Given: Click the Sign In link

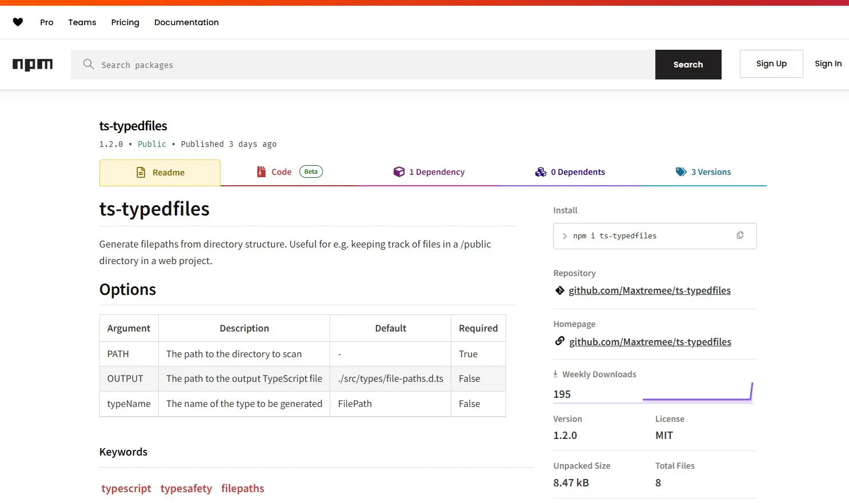Looking at the screenshot, I should click(x=828, y=63).
